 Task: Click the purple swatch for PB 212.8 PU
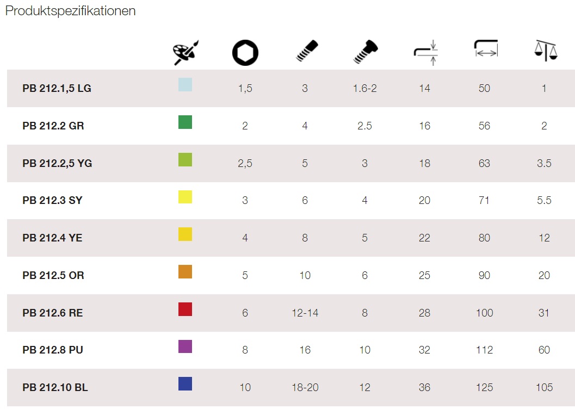click(x=185, y=346)
